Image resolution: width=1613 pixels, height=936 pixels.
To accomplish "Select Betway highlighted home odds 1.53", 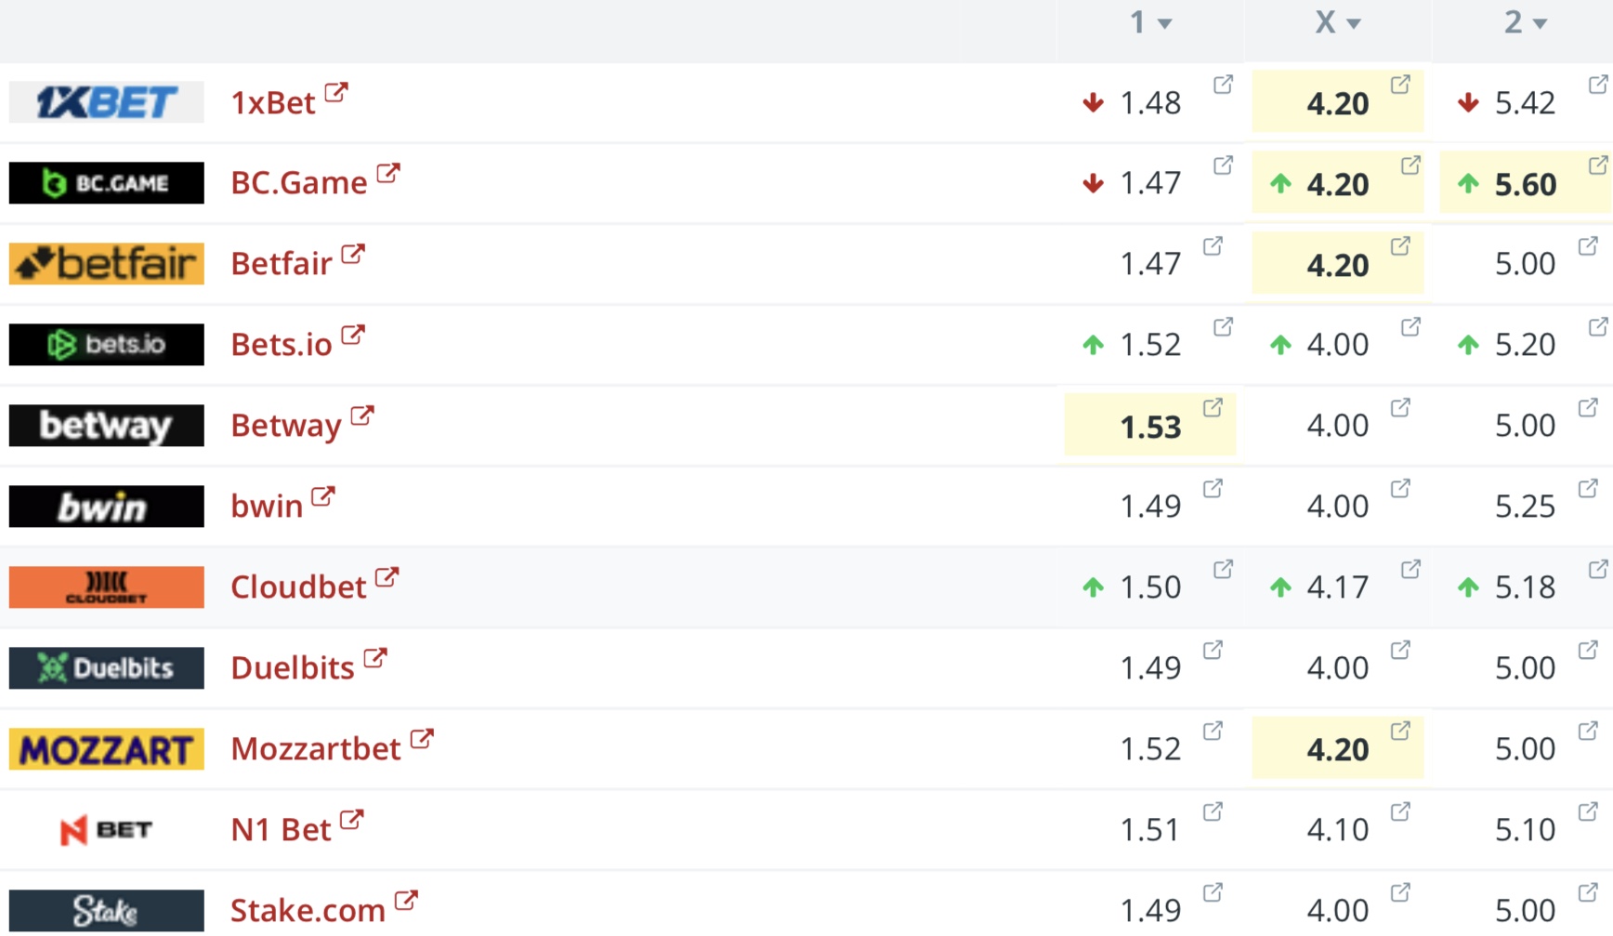I will tap(1149, 427).
